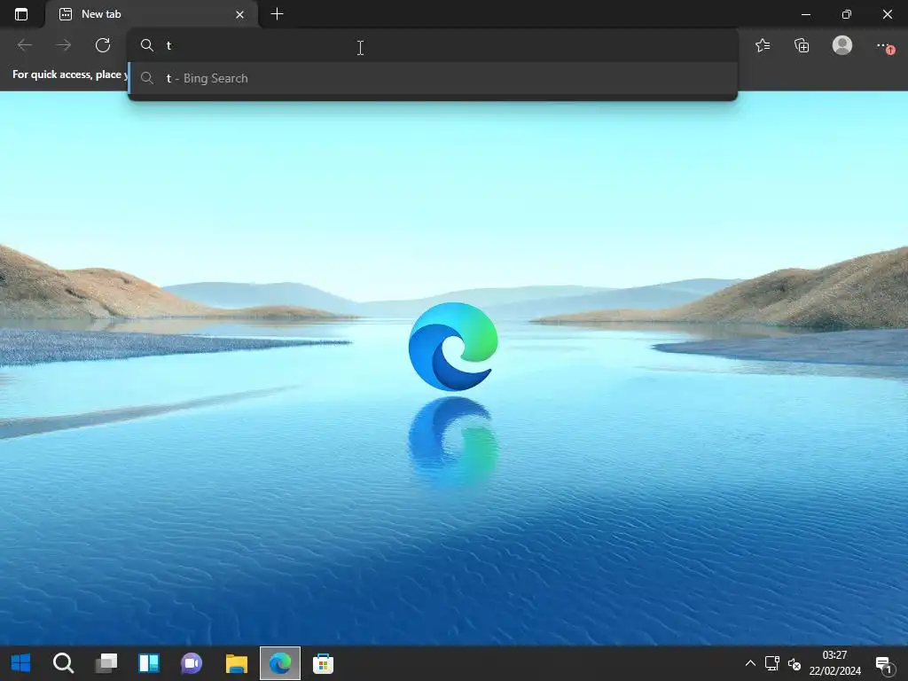Open Microsoft Store from taskbar
Image resolution: width=908 pixels, height=681 pixels.
tap(323, 663)
